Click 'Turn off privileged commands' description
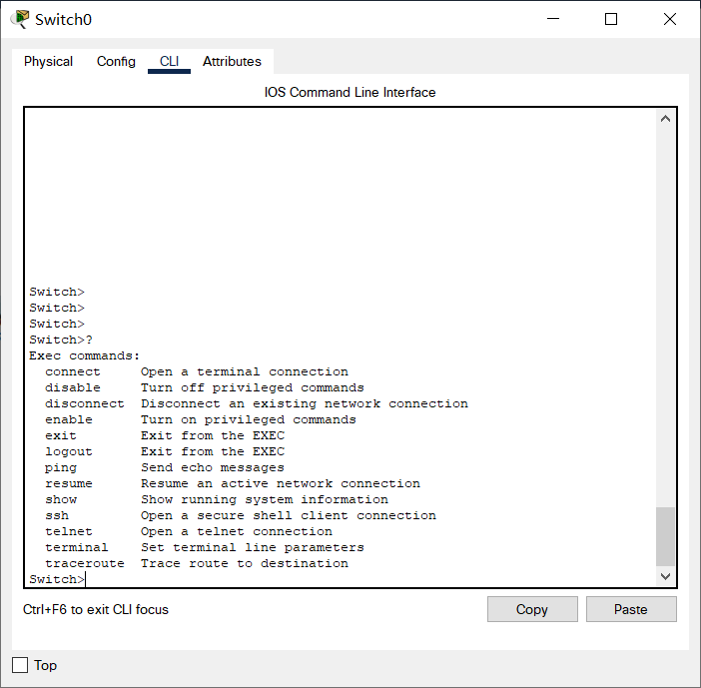This screenshot has width=701, height=688. pos(253,388)
